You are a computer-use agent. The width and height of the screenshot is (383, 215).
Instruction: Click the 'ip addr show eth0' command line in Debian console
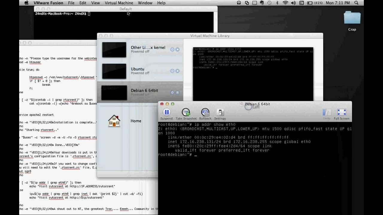(x=197, y=125)
